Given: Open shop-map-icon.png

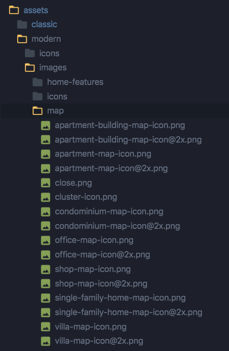Looking at the screenshot, I should click(x=93, y=269).
